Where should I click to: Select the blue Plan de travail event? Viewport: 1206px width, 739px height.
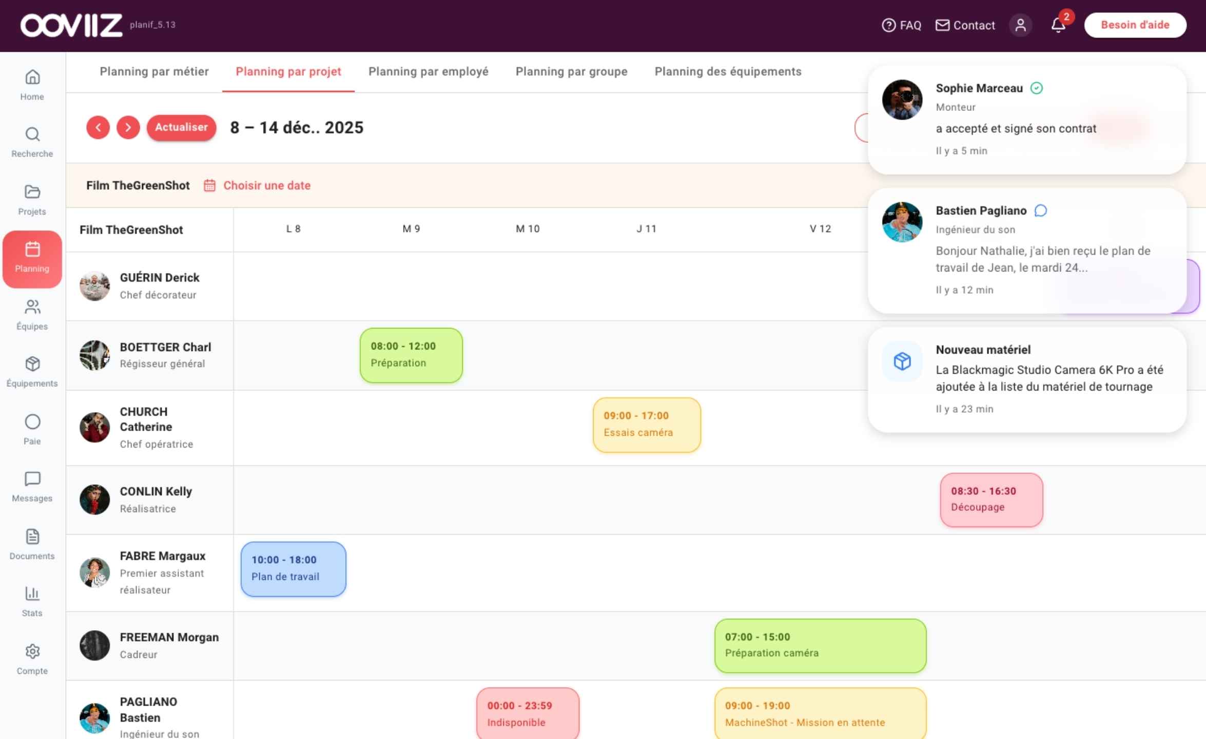click(x=293, y=569)
